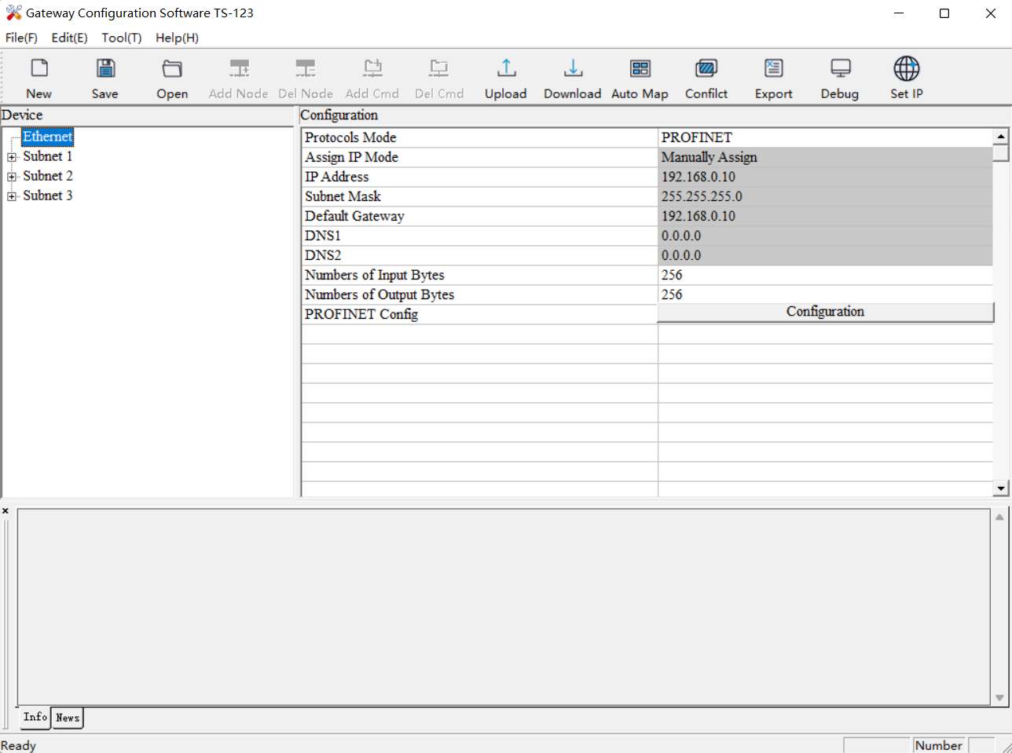
Task: Upload configuration from the device
Action: point(505,78)
